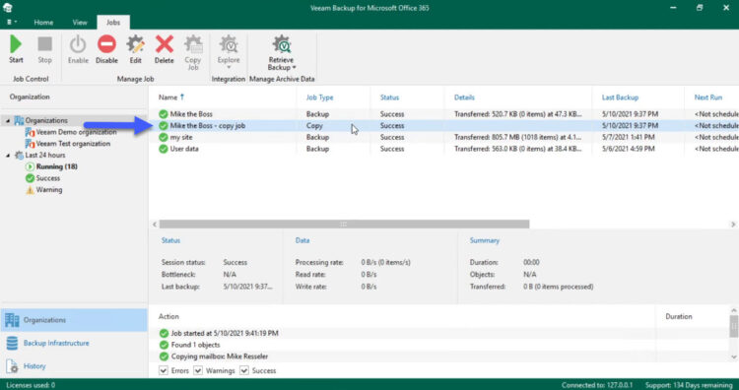Open the application menu dropdown beside Home

point(12,22)
